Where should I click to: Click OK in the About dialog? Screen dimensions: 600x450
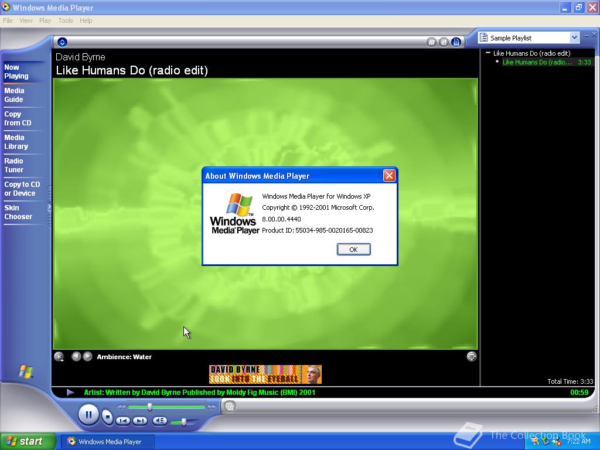(x=353, y=250)
